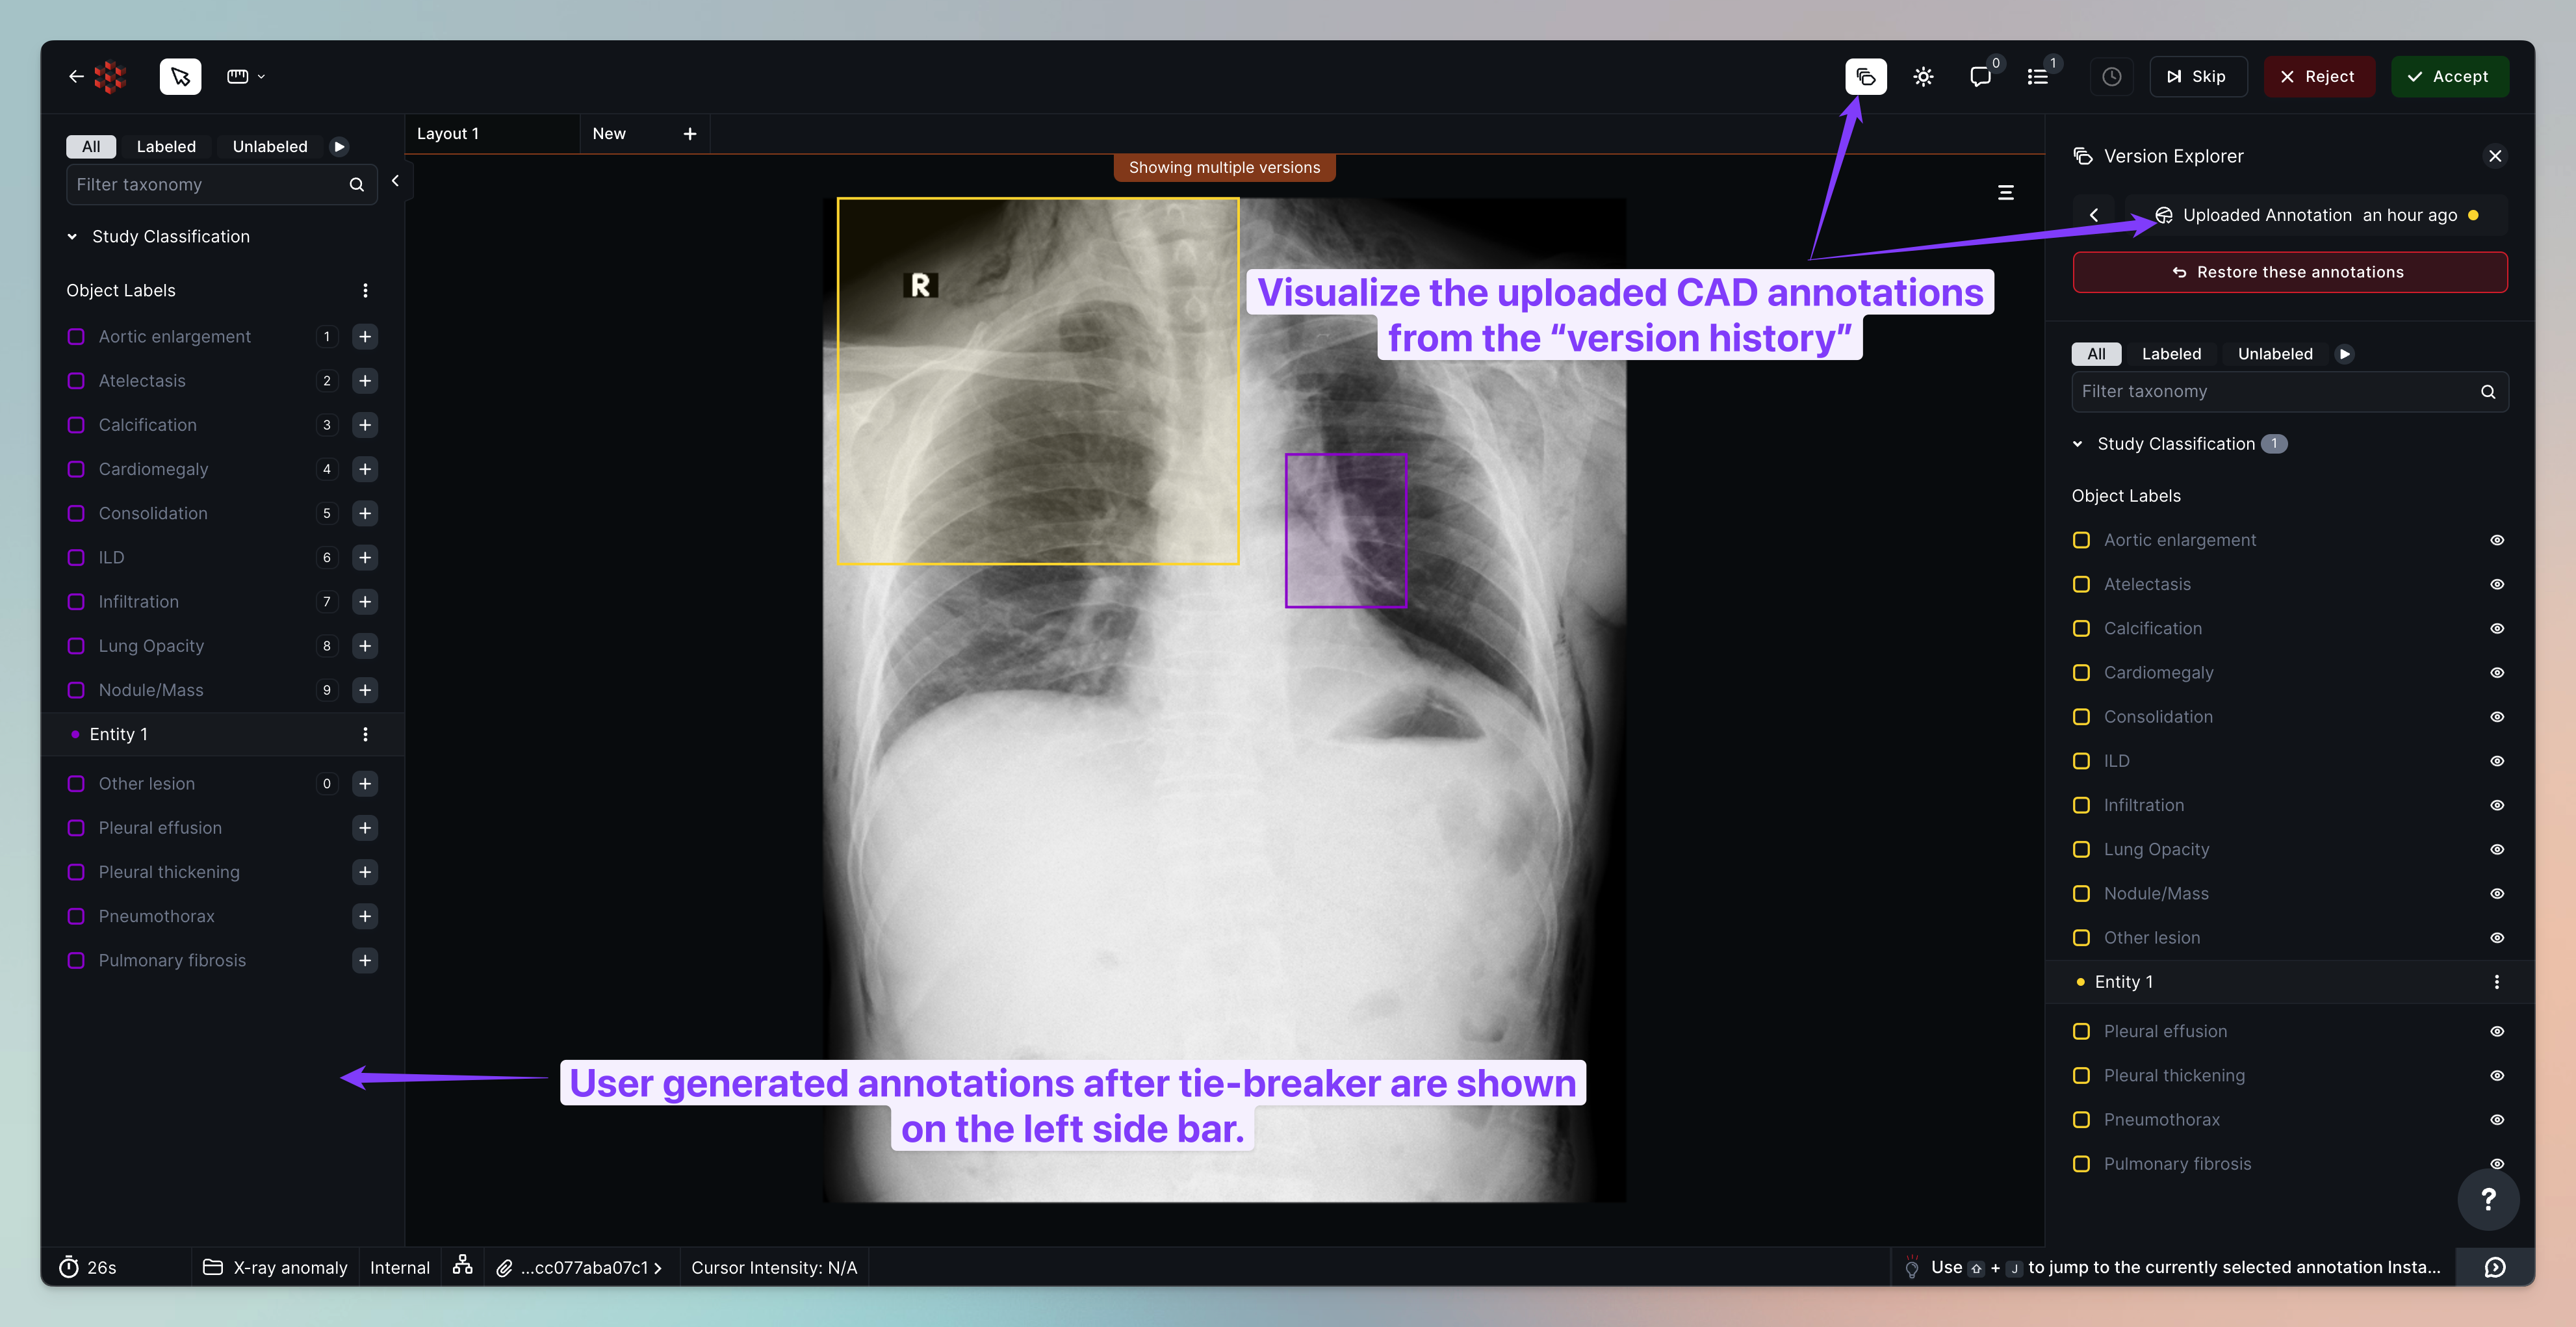Click the chat support icon bottom-right
This screenshot has height=1327, width=2576.
pyautogui.click(x=2494, y=1267)
